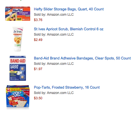Image resolution: width=137 pixels, height=115 pixels.
Task: Open Band-Aid Brand Adhesive Bandages Clear Spots link
Action: (82, 58)
